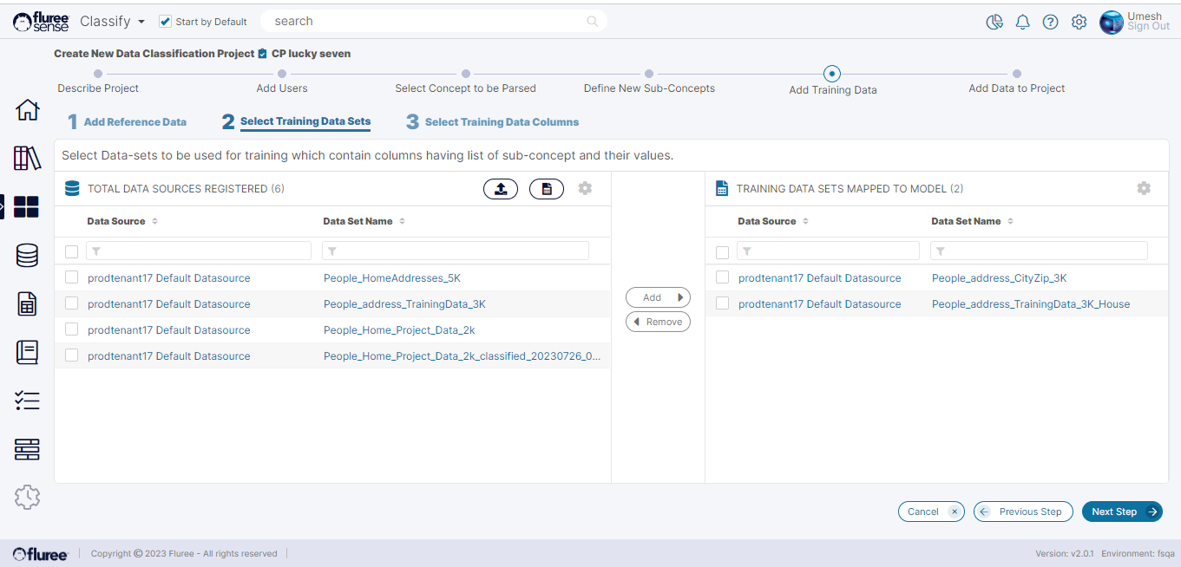Open the database icon in left sidebar
Screen dimensions: 1181x567
(27, 255)
